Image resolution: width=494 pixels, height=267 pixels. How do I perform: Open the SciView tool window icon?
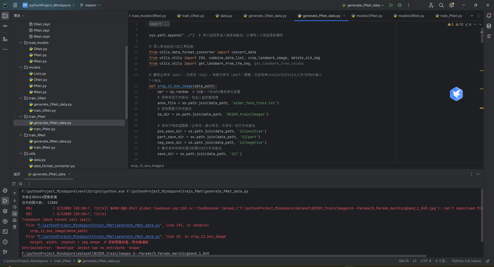click(x=489, y=36)
